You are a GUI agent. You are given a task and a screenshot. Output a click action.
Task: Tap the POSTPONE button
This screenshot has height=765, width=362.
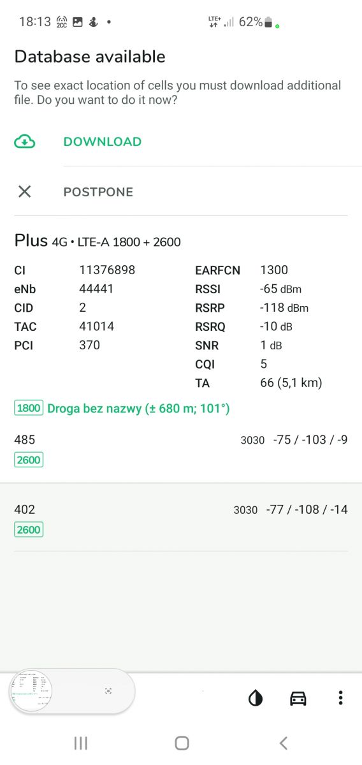tap(98, 192)
